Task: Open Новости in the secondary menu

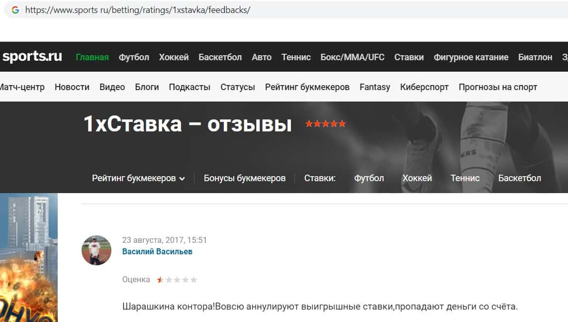Action: click(72, 87)
